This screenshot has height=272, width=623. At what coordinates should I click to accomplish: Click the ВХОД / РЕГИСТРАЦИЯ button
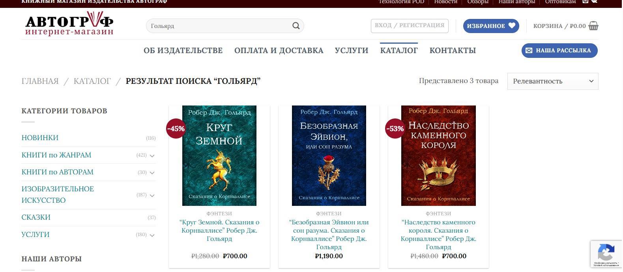click(x=410, y=26)
